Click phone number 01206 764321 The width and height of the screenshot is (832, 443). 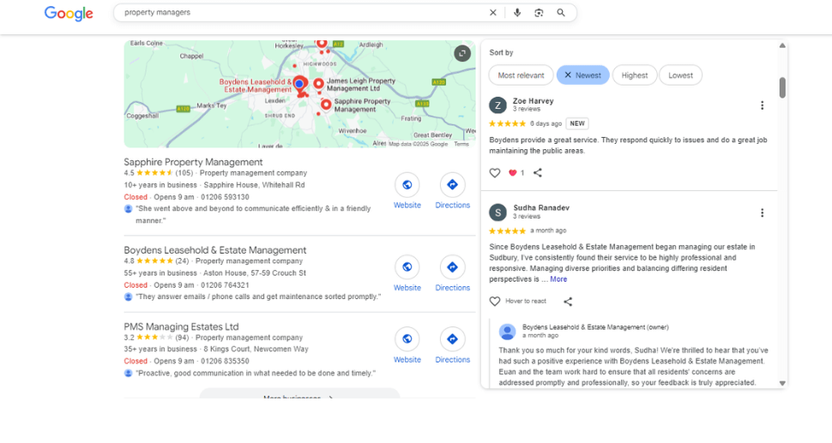coord(225,285)
